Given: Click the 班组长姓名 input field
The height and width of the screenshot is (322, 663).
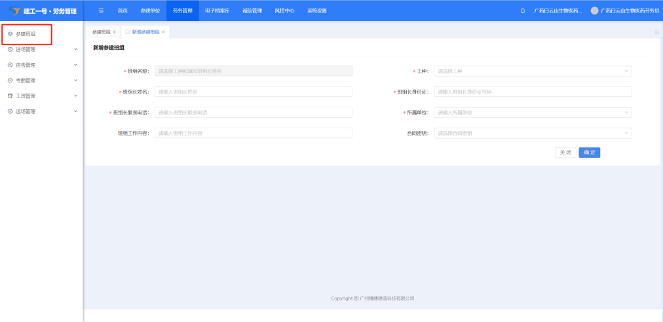Looking at the screenshot, I should coord(254,92).
